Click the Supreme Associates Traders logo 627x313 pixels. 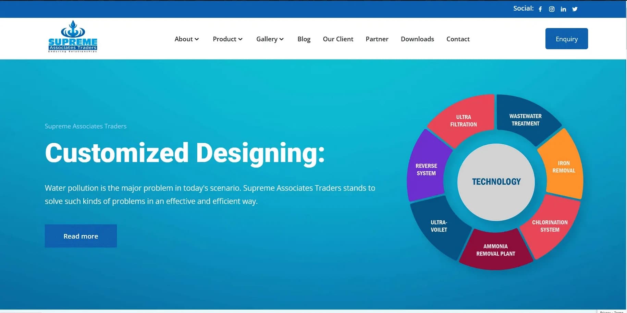click(x=73, y=37)
